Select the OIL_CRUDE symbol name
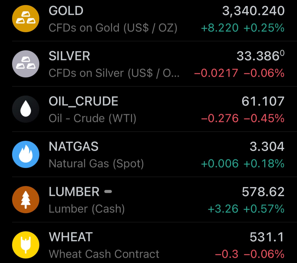The width and height of the screenshot is (297, 263). 83,101
